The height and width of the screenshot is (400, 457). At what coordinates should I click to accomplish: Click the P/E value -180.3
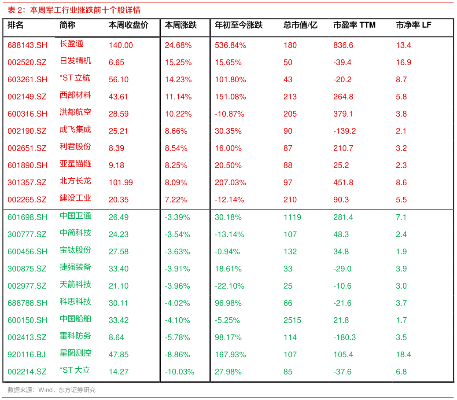(345, 338)
